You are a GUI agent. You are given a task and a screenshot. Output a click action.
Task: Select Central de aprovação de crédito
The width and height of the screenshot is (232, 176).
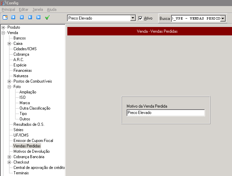pos(39,168)
